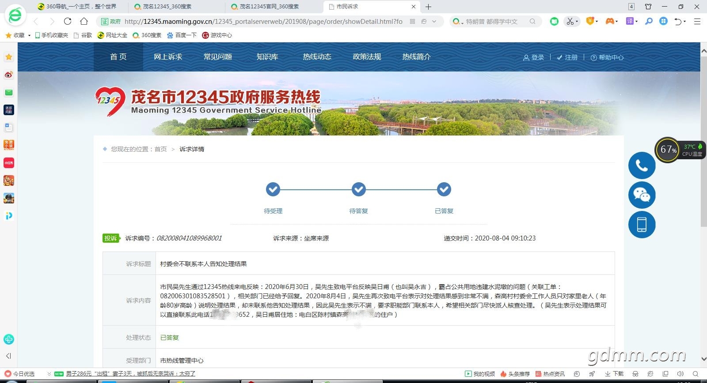Click the 已答复 progress step marker
The height and width of the screenshot is (383, 707).
tap(444, 189)
